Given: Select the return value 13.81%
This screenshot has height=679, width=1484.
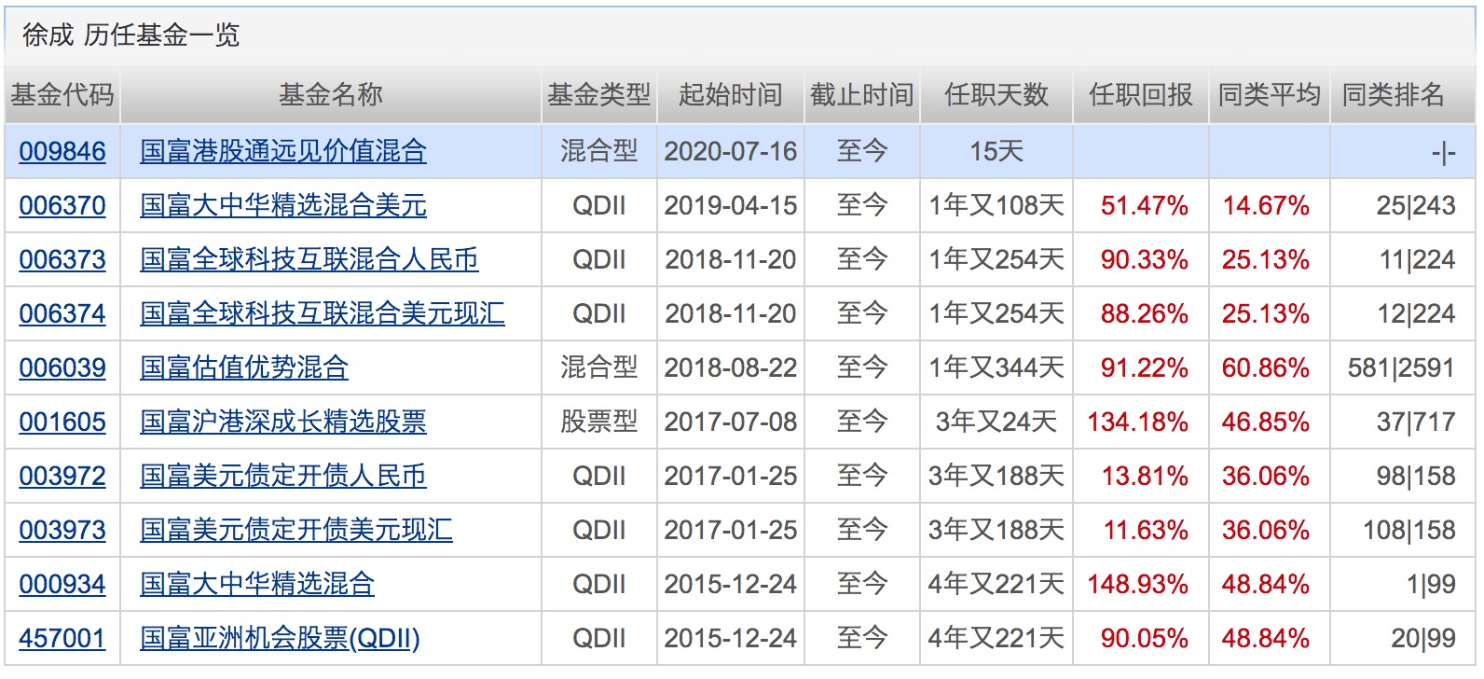Looking at the screenshot, I should pos(1145,476).
